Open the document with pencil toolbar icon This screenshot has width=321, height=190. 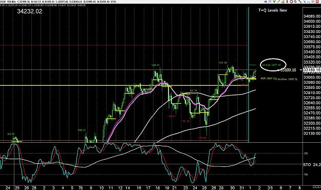pyautogui.click(x=296, y=2)
